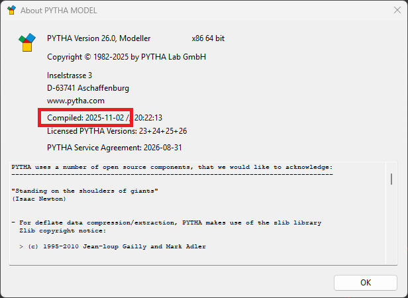This screenshot has width=408, height=298.
Task: Click the "Standing on the shoulders of giants" quote
Action: [86, 191]
